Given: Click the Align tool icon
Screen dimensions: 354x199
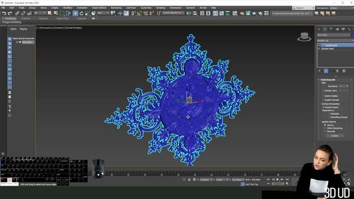Looking at the screenshot, I should coord(195,13).
